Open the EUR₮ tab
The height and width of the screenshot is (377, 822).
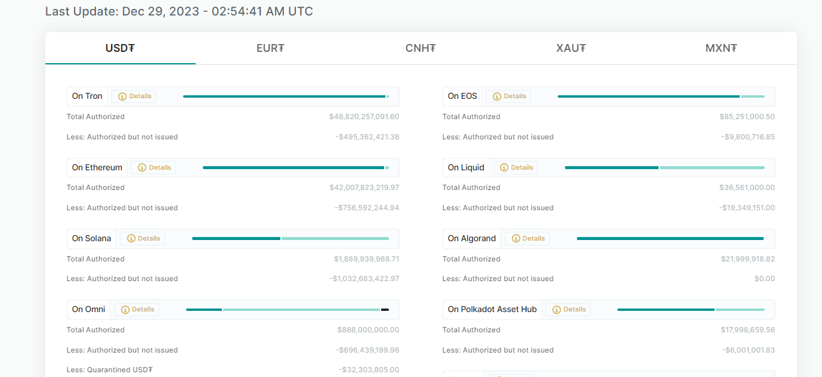tap(270, 48)
